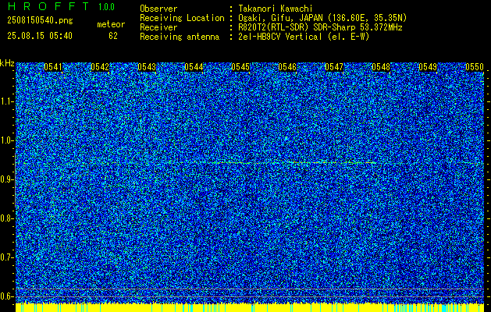Click location text Ogaki, Gifu, JAPAN
Screen dimensions: 491x312
pos(283,18)
